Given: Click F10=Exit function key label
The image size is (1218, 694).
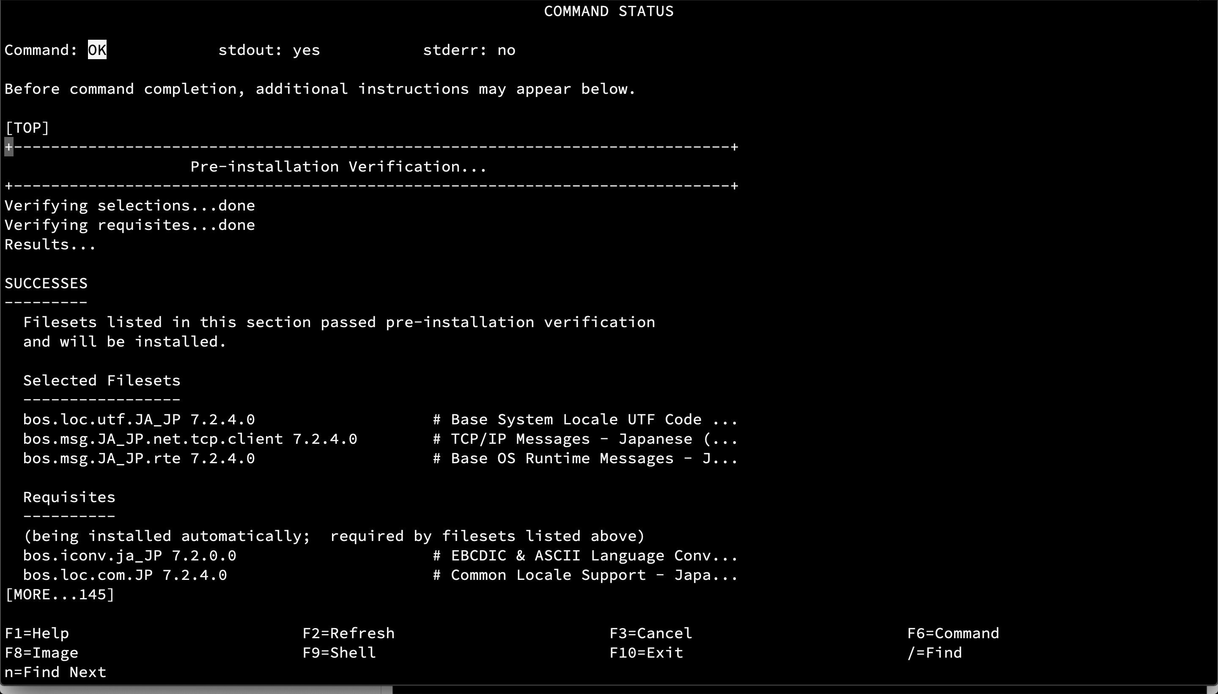Looking at the screenshot, I should click(x=647, y=653).
